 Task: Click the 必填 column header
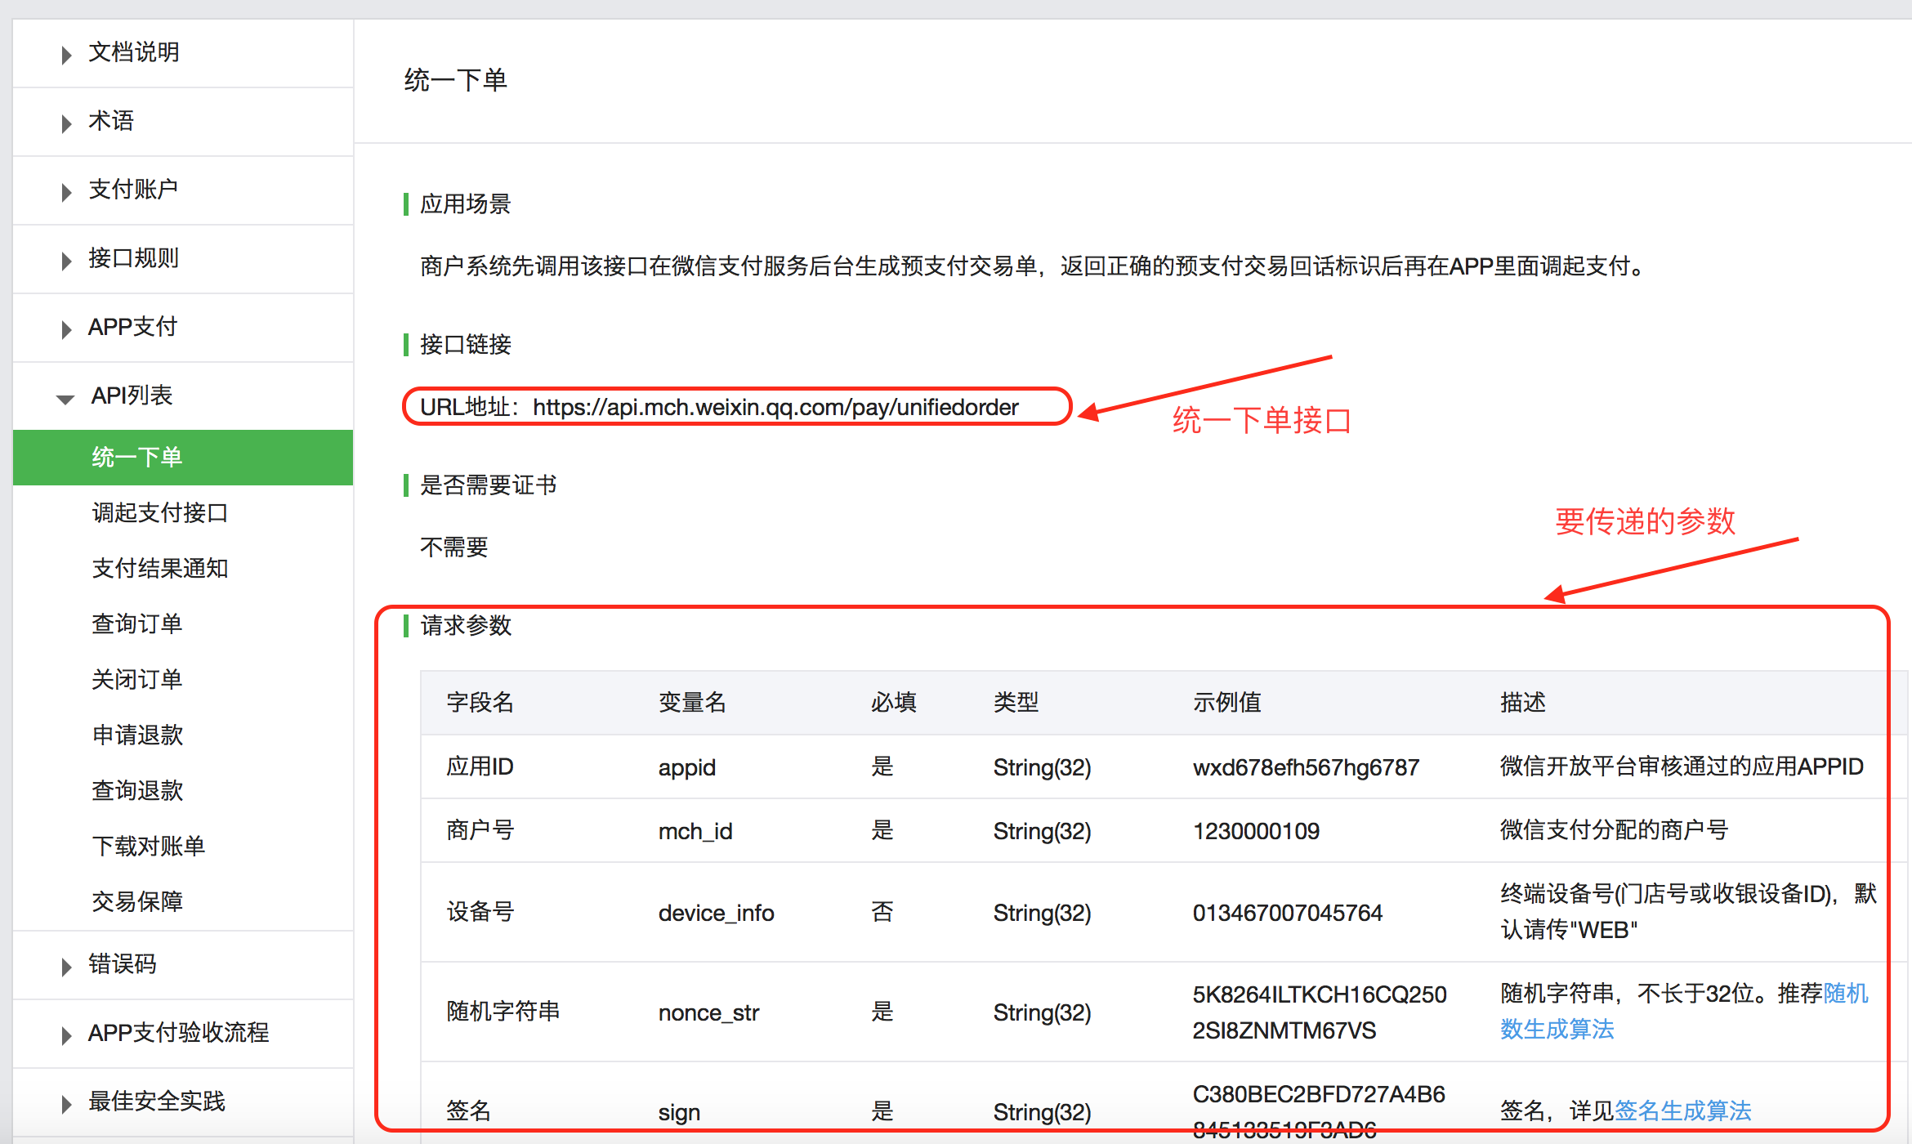pos(894,703)
